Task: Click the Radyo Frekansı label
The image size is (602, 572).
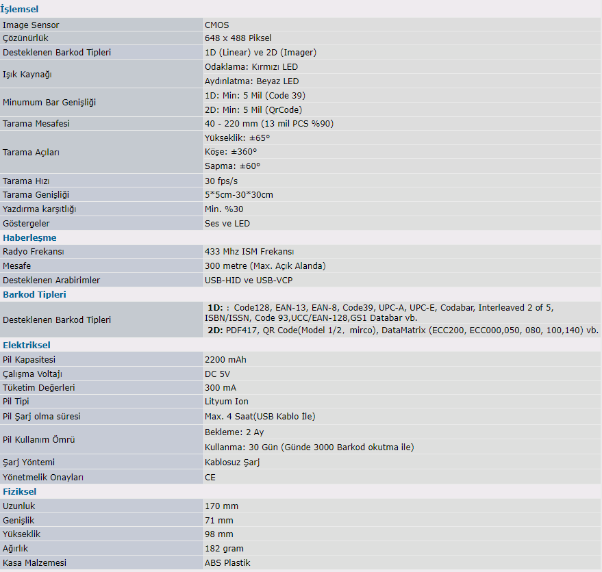Action: (x=34, y=252)
